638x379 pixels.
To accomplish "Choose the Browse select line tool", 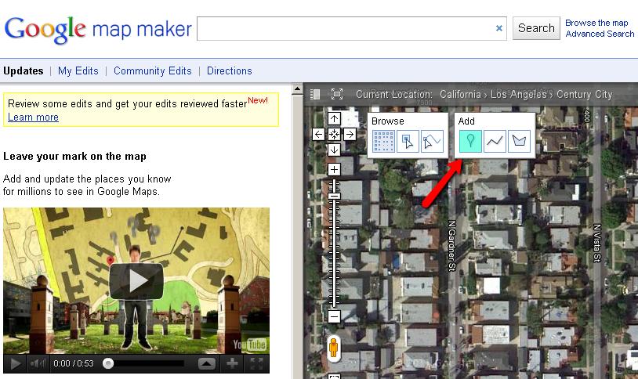I will pyautogui.click(x=433, y=141).
